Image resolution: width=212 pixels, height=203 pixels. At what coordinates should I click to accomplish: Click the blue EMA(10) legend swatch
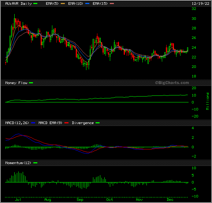click(88, 4)
